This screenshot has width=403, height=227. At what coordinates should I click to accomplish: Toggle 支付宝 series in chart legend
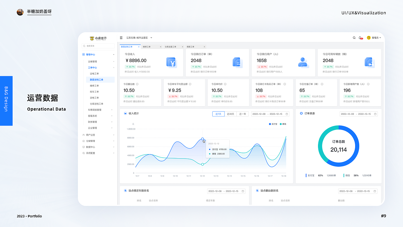(x=273, y=124)
